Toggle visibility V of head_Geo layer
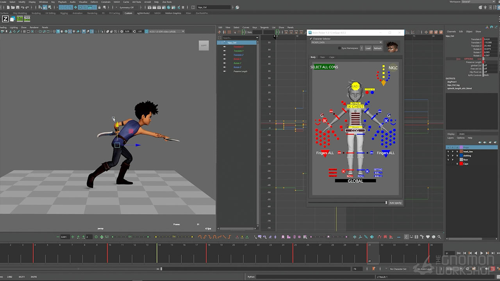Viewport: 500px width, 281px height. (448, 151)
